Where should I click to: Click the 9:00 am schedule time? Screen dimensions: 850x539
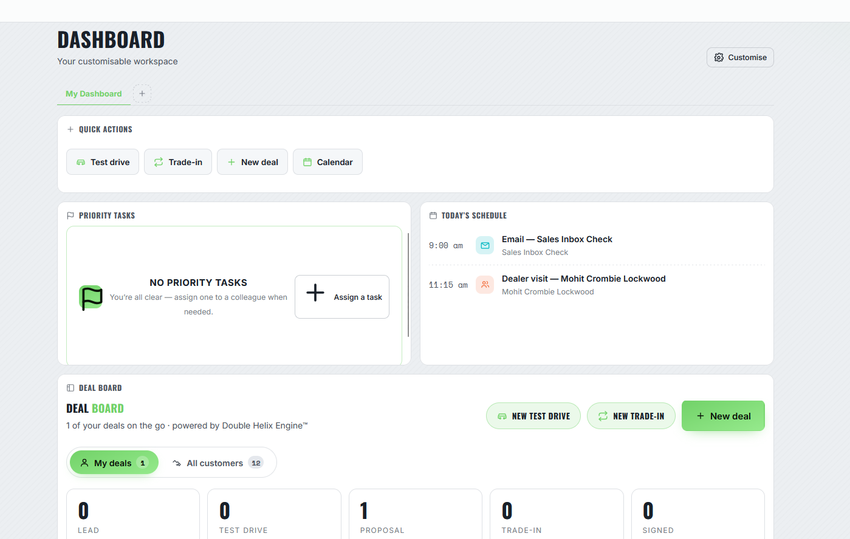[446, 246]
